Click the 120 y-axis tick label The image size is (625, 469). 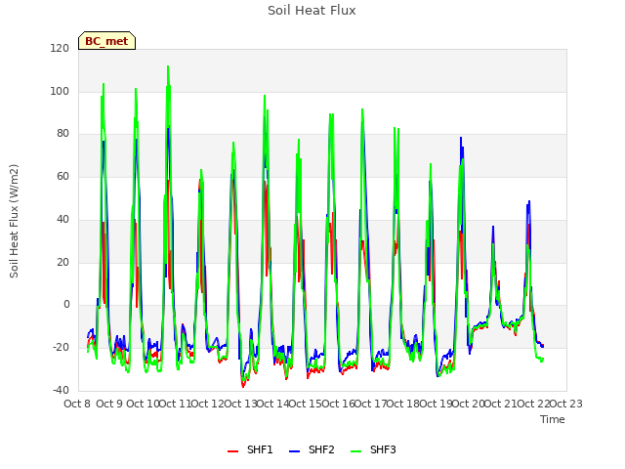pyautogui.click(x=60, y=48)
